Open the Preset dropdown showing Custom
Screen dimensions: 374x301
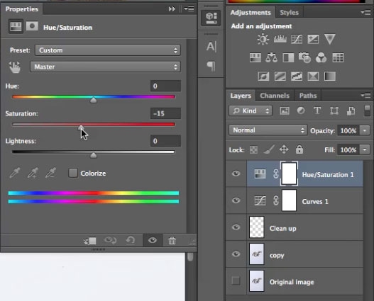pos(108,50)
